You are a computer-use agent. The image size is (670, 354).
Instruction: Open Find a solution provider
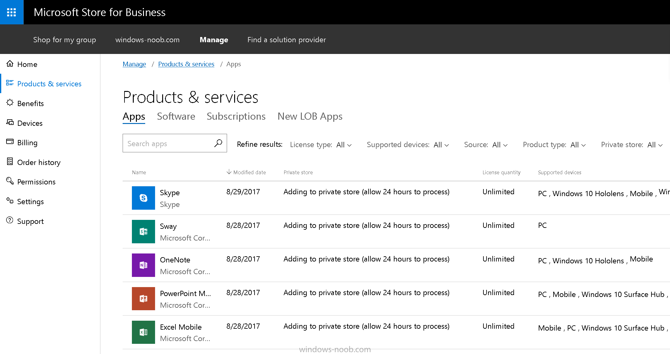coord(287,40)
